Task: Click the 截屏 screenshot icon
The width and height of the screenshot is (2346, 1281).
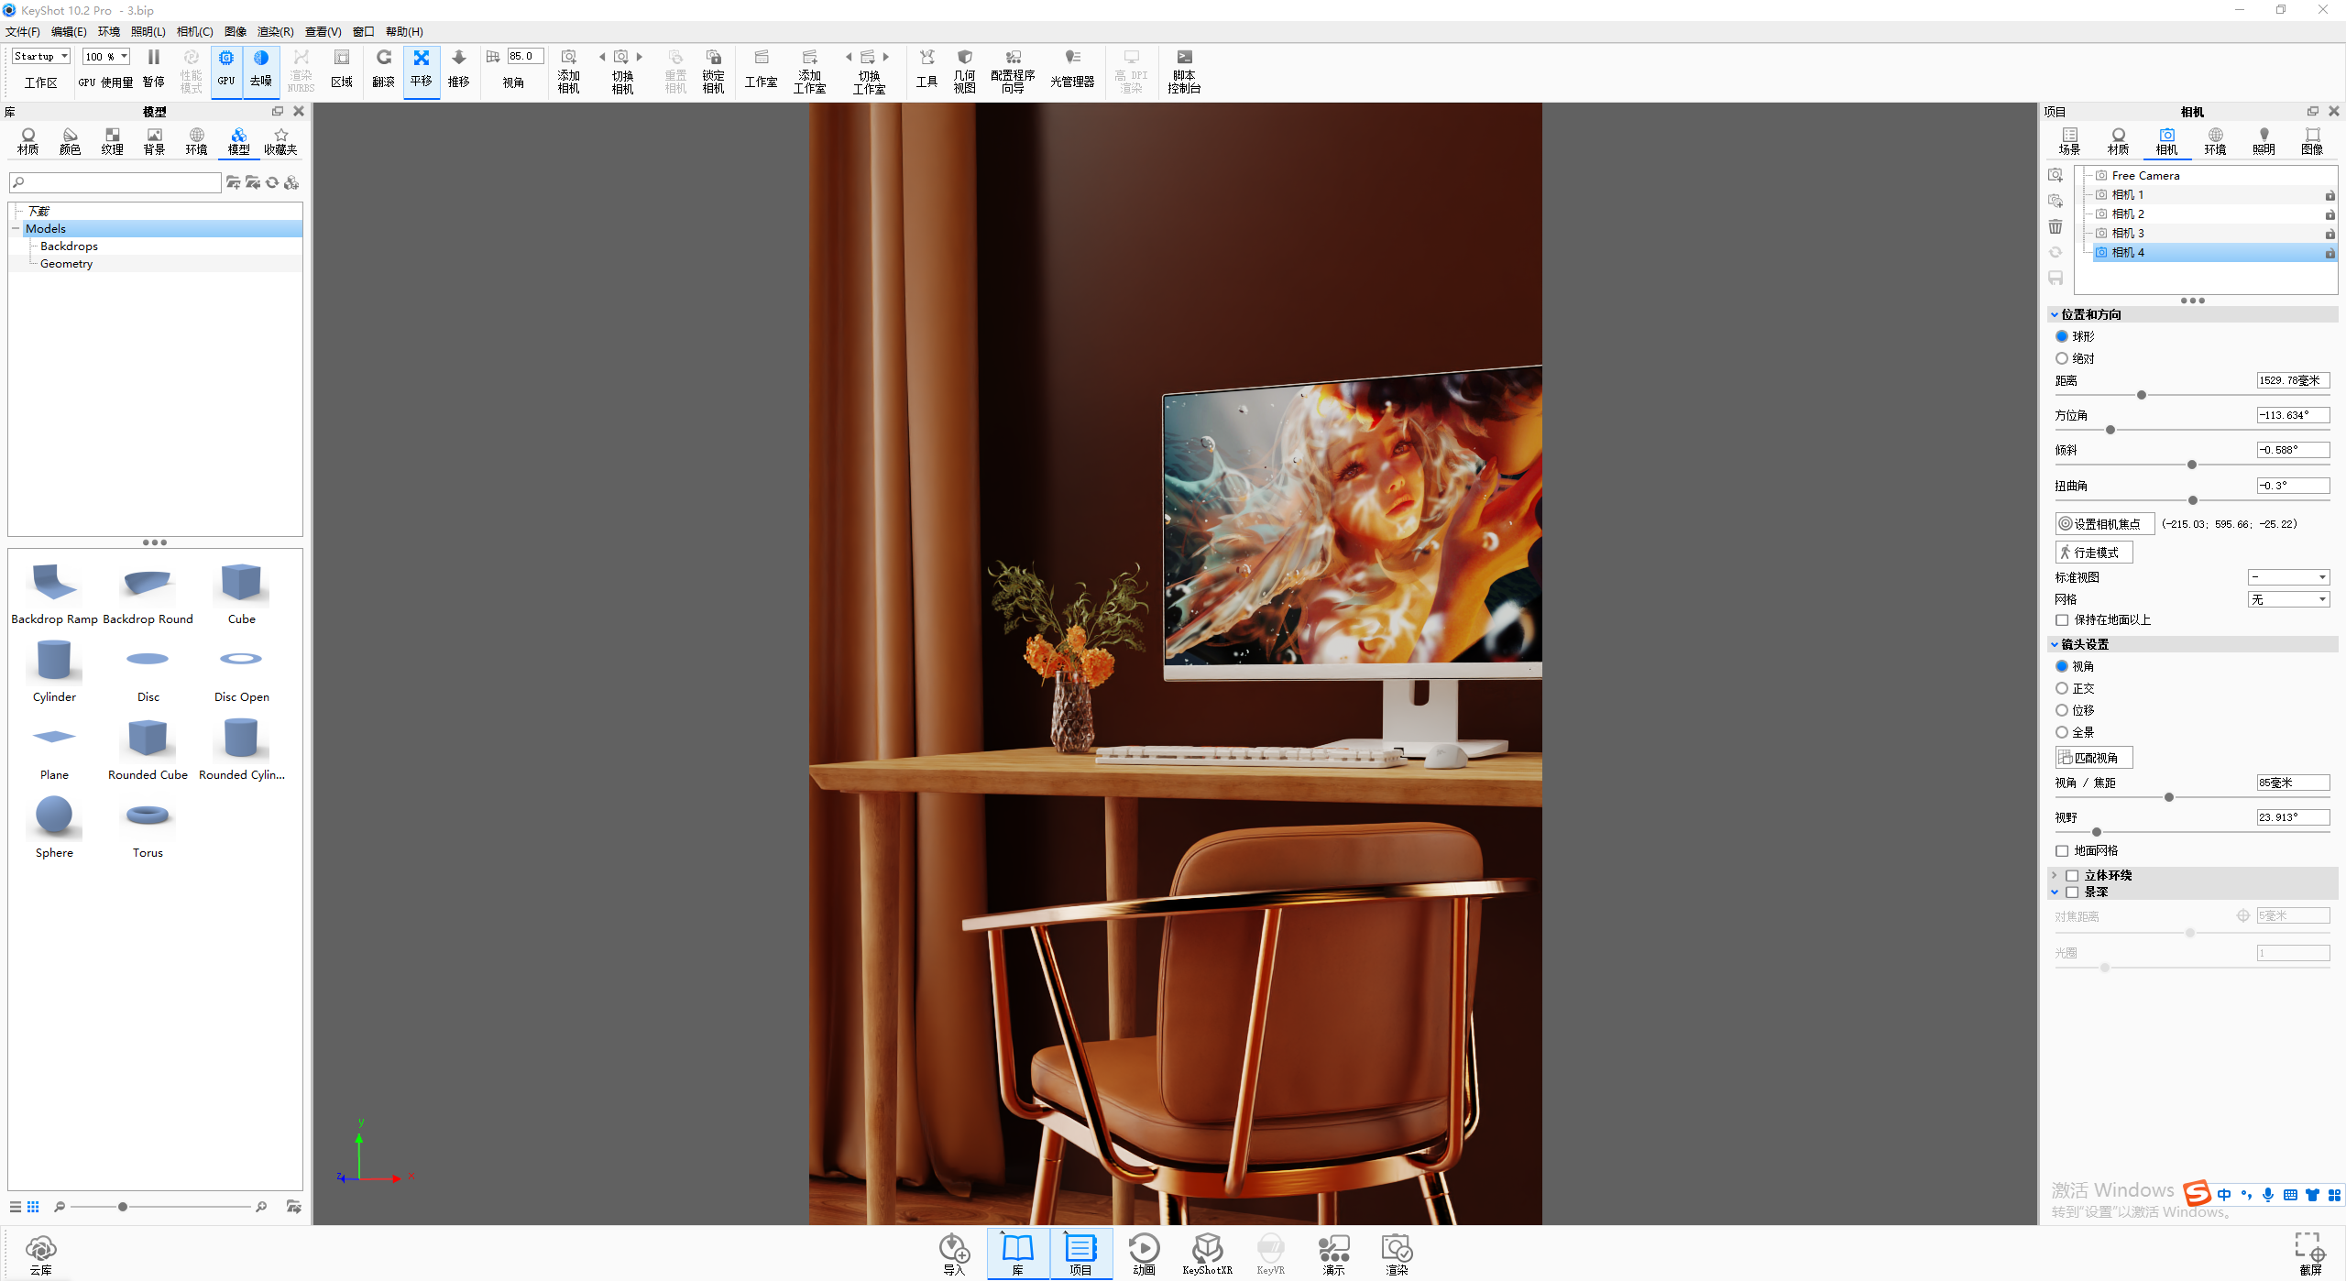Action: click(2310, 1253)
